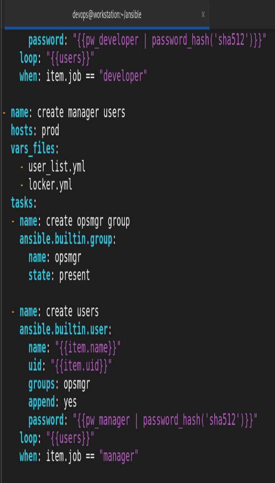Click the 'prod' host value
This screenshot has width=275, height=483.
[x=51, y=131]
